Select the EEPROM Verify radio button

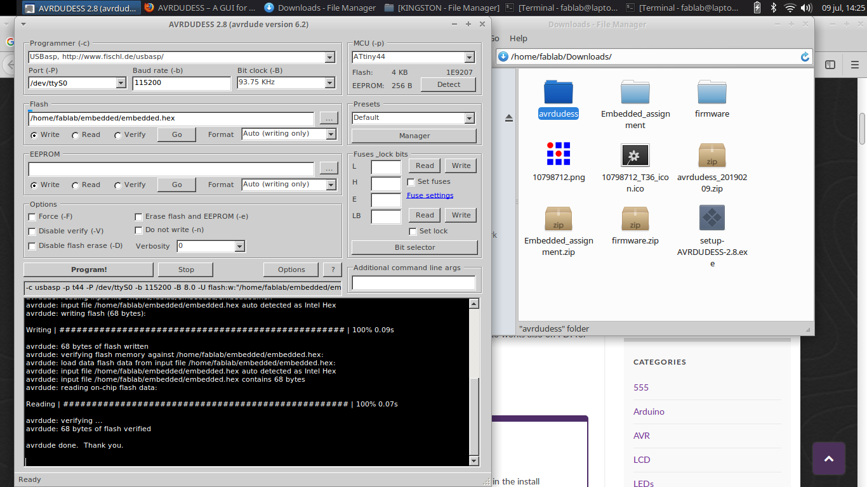pyautogui.click(x=118, y=185)
